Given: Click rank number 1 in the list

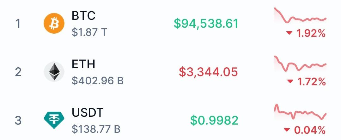Looking at the screenshot, I should tap(18, 24).
